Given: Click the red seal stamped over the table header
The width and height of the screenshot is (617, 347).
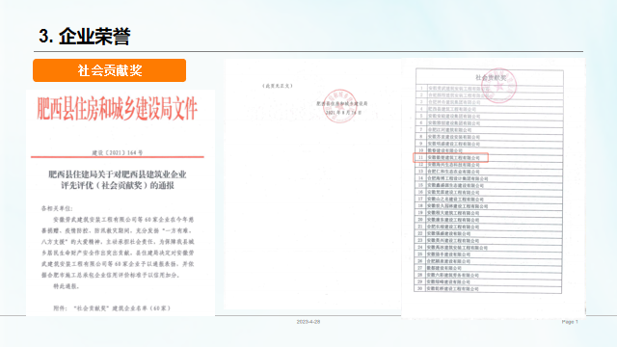Looking at the screenshot, I should click(x=499, y=86).
